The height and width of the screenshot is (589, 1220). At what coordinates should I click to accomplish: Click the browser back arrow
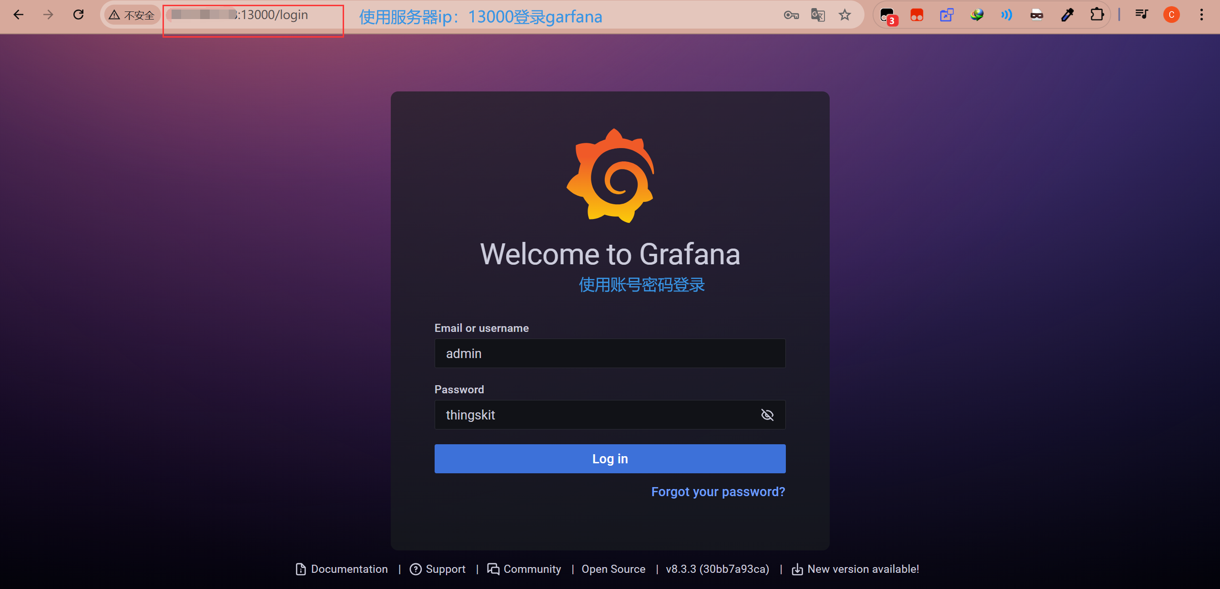point(19,15)
